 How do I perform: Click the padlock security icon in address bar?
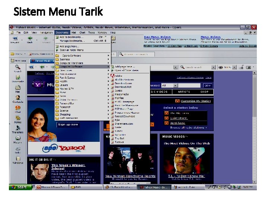click(241, 67)
